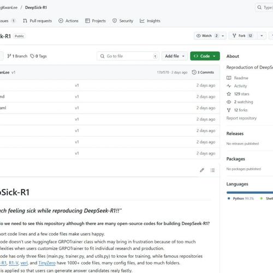This screenshot has width=273, height=273.
Task: Click the Activity pulse icon
Action: (229, 86)
